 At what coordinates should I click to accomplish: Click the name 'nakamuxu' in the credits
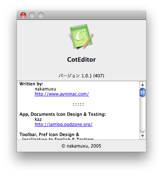point(45,89)
